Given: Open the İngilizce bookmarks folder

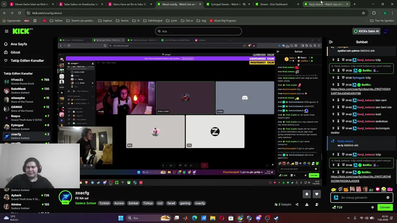Looking at the screenshot, I should (x=105, y=20).
